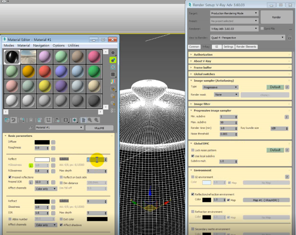
Task: Click the Fresnel IOR value field
Action: point(41,182)
